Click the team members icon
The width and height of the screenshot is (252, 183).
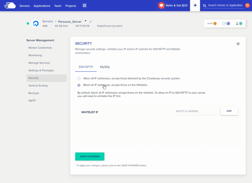pos(238,23)
